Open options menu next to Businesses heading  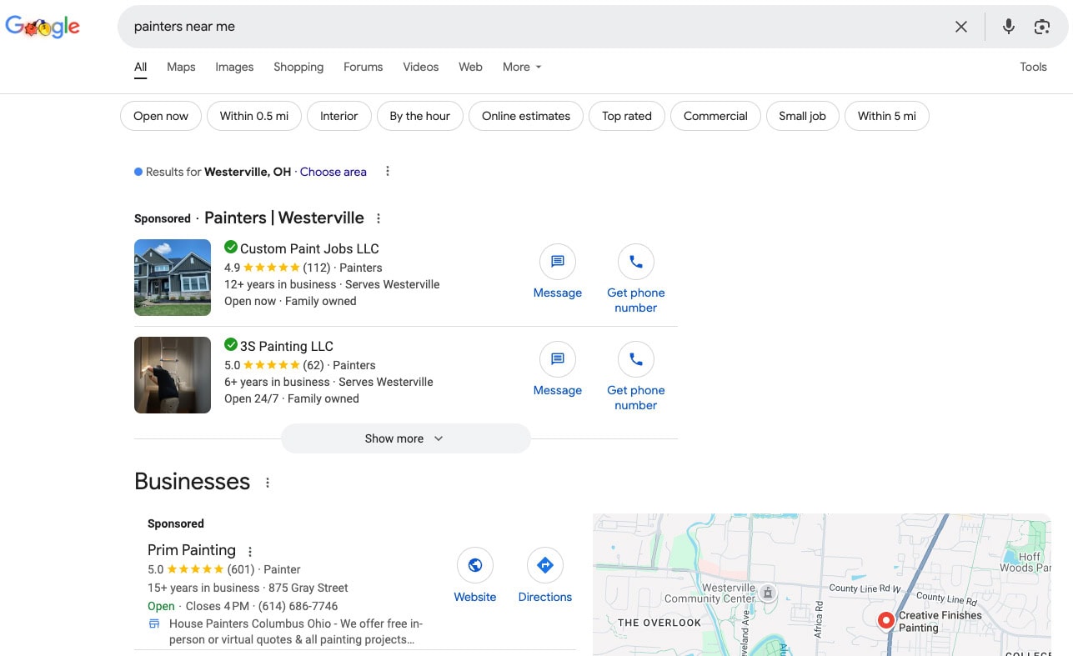point(268,482)
